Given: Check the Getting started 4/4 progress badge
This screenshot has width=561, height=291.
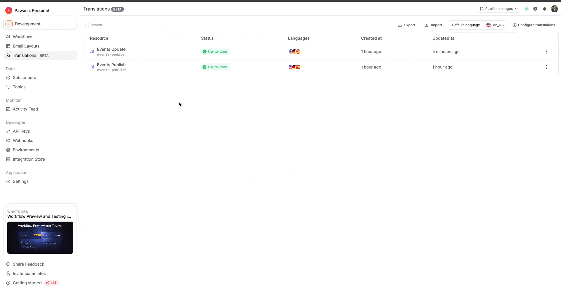Looking at the screenshot, I should coord(51,283).
